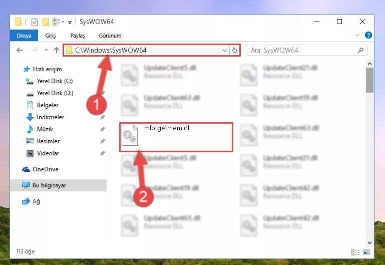Image resolution: width=385 pixels, height=265 pixels.
Task: Switch to the Paylaş ribbon tab
Action: pos(78,36)
